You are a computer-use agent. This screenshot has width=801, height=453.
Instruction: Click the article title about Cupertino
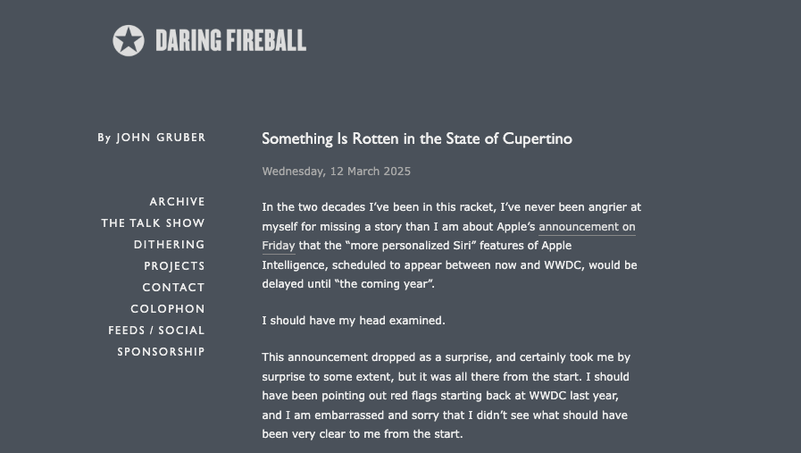coord(417,139)
